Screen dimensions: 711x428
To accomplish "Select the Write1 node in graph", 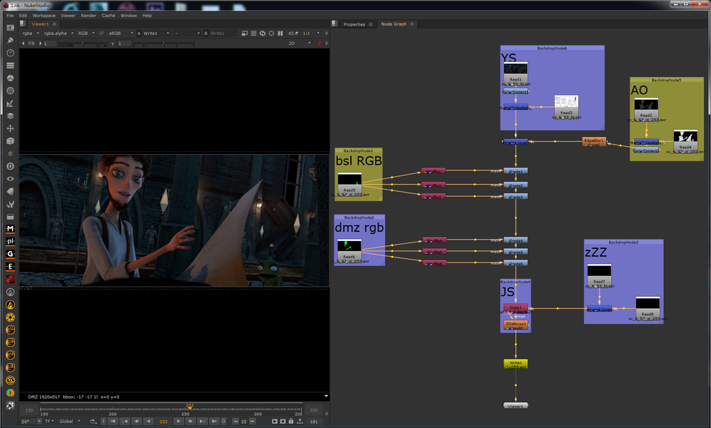I will tap(516, 364).
